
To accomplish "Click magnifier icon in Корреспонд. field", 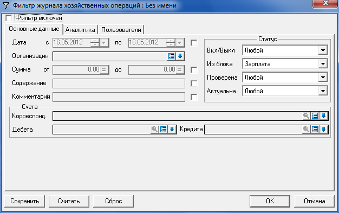I will pos(306,116).
